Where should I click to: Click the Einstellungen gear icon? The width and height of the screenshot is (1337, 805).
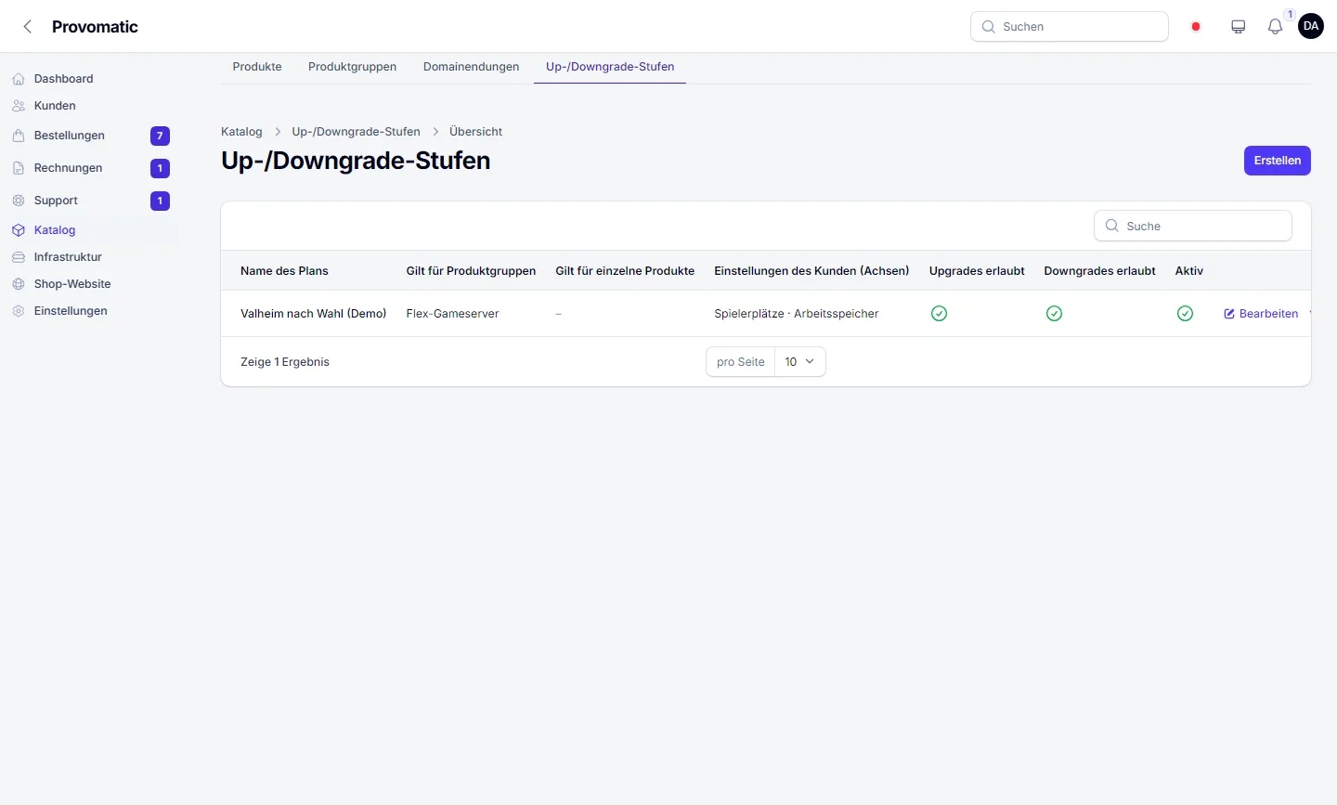(x=19, y=311)
